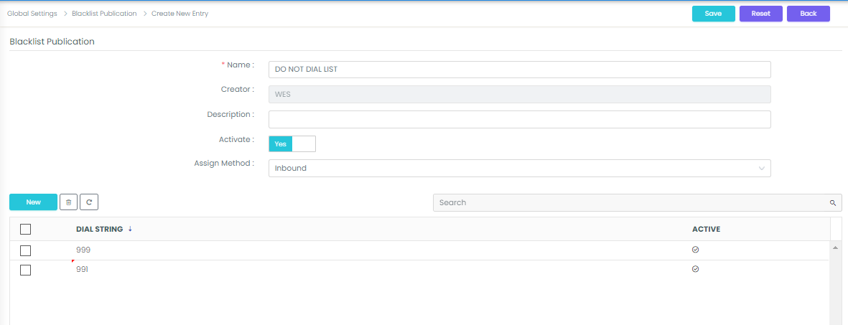Click the Blacklist Publication section heading
This screenshot has height=325, width=848.
pos(52,41)
